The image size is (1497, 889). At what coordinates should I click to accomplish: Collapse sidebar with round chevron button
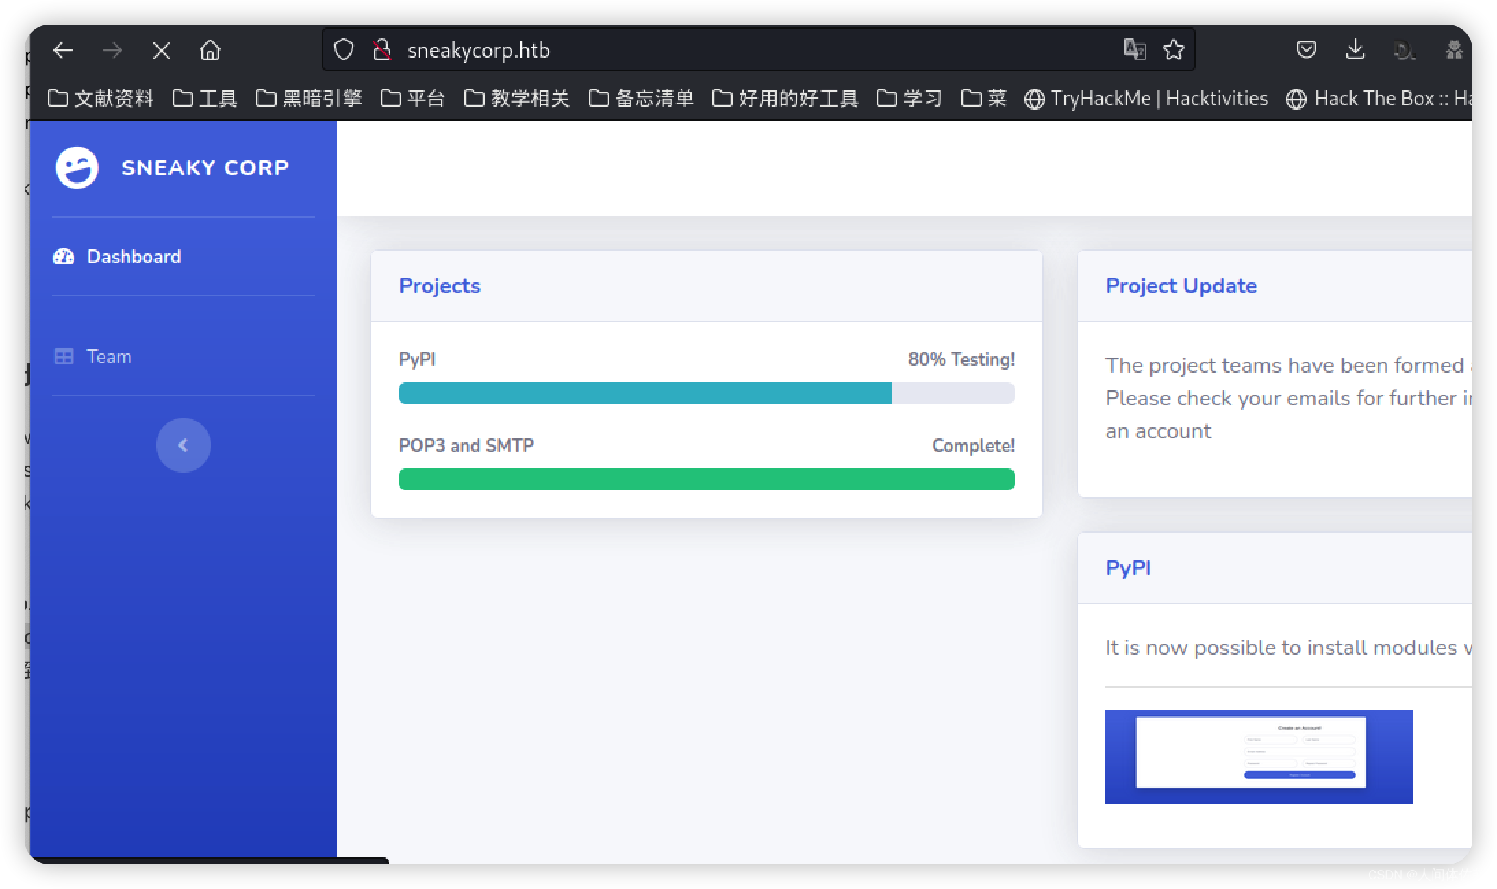[x=183, y=445]
